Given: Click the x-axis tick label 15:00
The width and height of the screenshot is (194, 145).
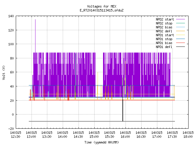Looking at the screenshot, I should coord(94,137).
